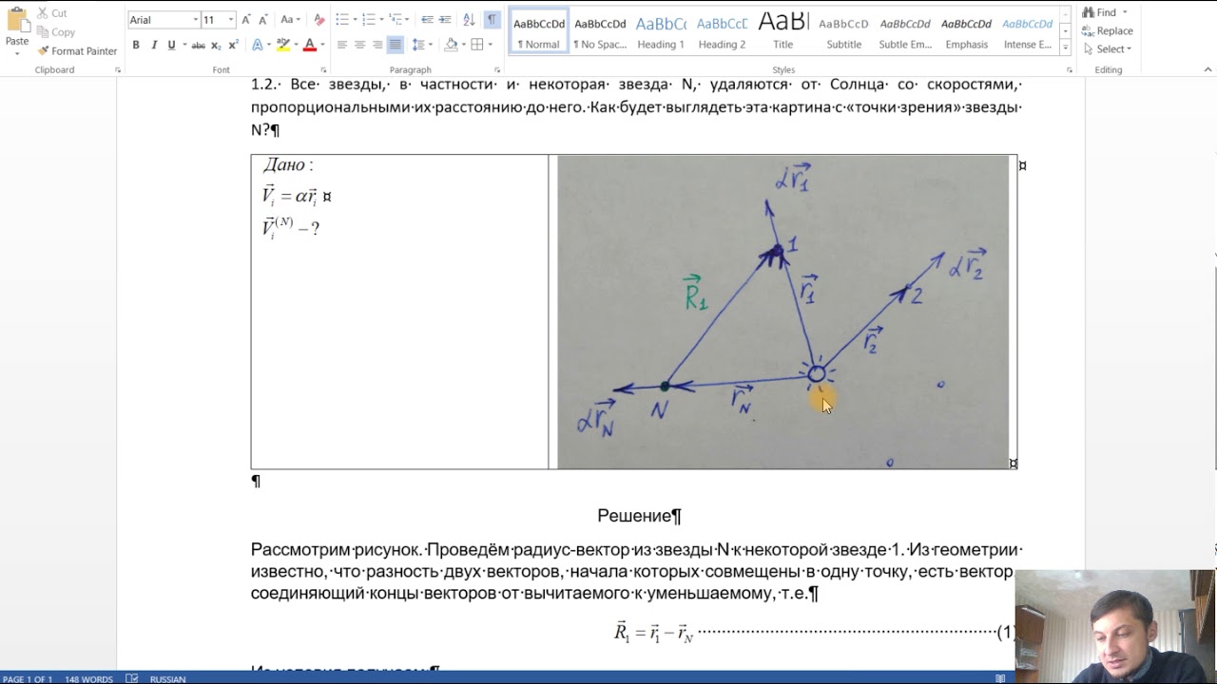Apply bulleted list formatting
The width and height of the screenshot is (1217, 684).
tap(341, 20)
